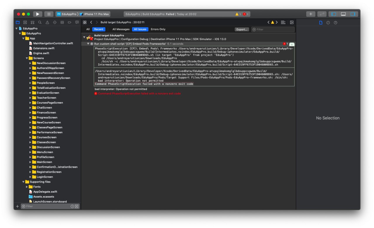
Task: Open the Library with the plus button
Action: (311, 14)
